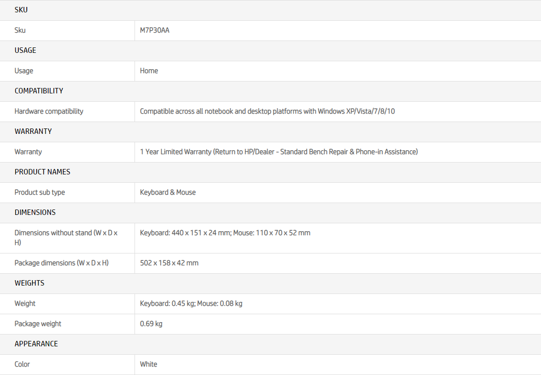Click the Product sub type label
The width and height of the screenshot is (541, 375).
40,192
